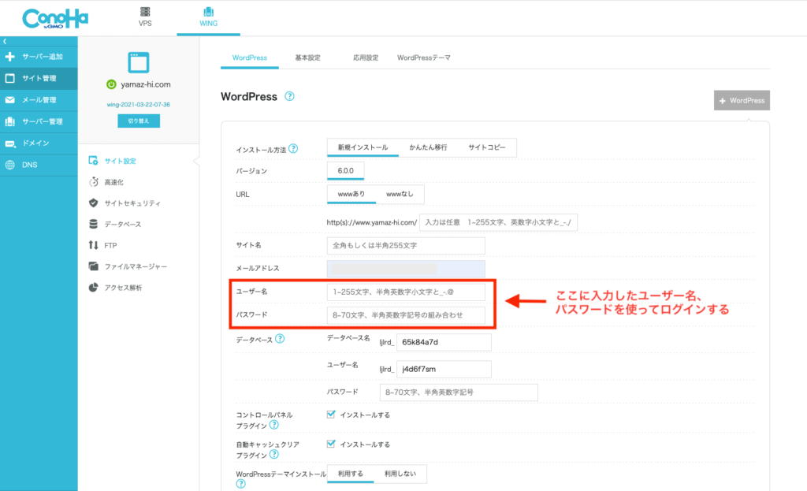Switch to the WordPressテーマ tab
This screenshot has height=491, width=807.
pyautogui.click(x=423, y=58)
